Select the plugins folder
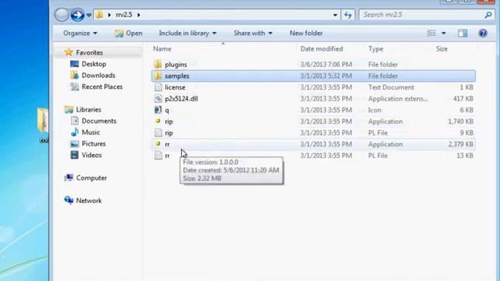 pyautogui.click(x=176, y=65)
